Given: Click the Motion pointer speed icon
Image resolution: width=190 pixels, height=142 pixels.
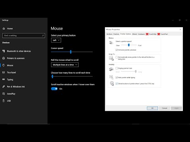Looking at the screenshot, I should click(111, 43).
